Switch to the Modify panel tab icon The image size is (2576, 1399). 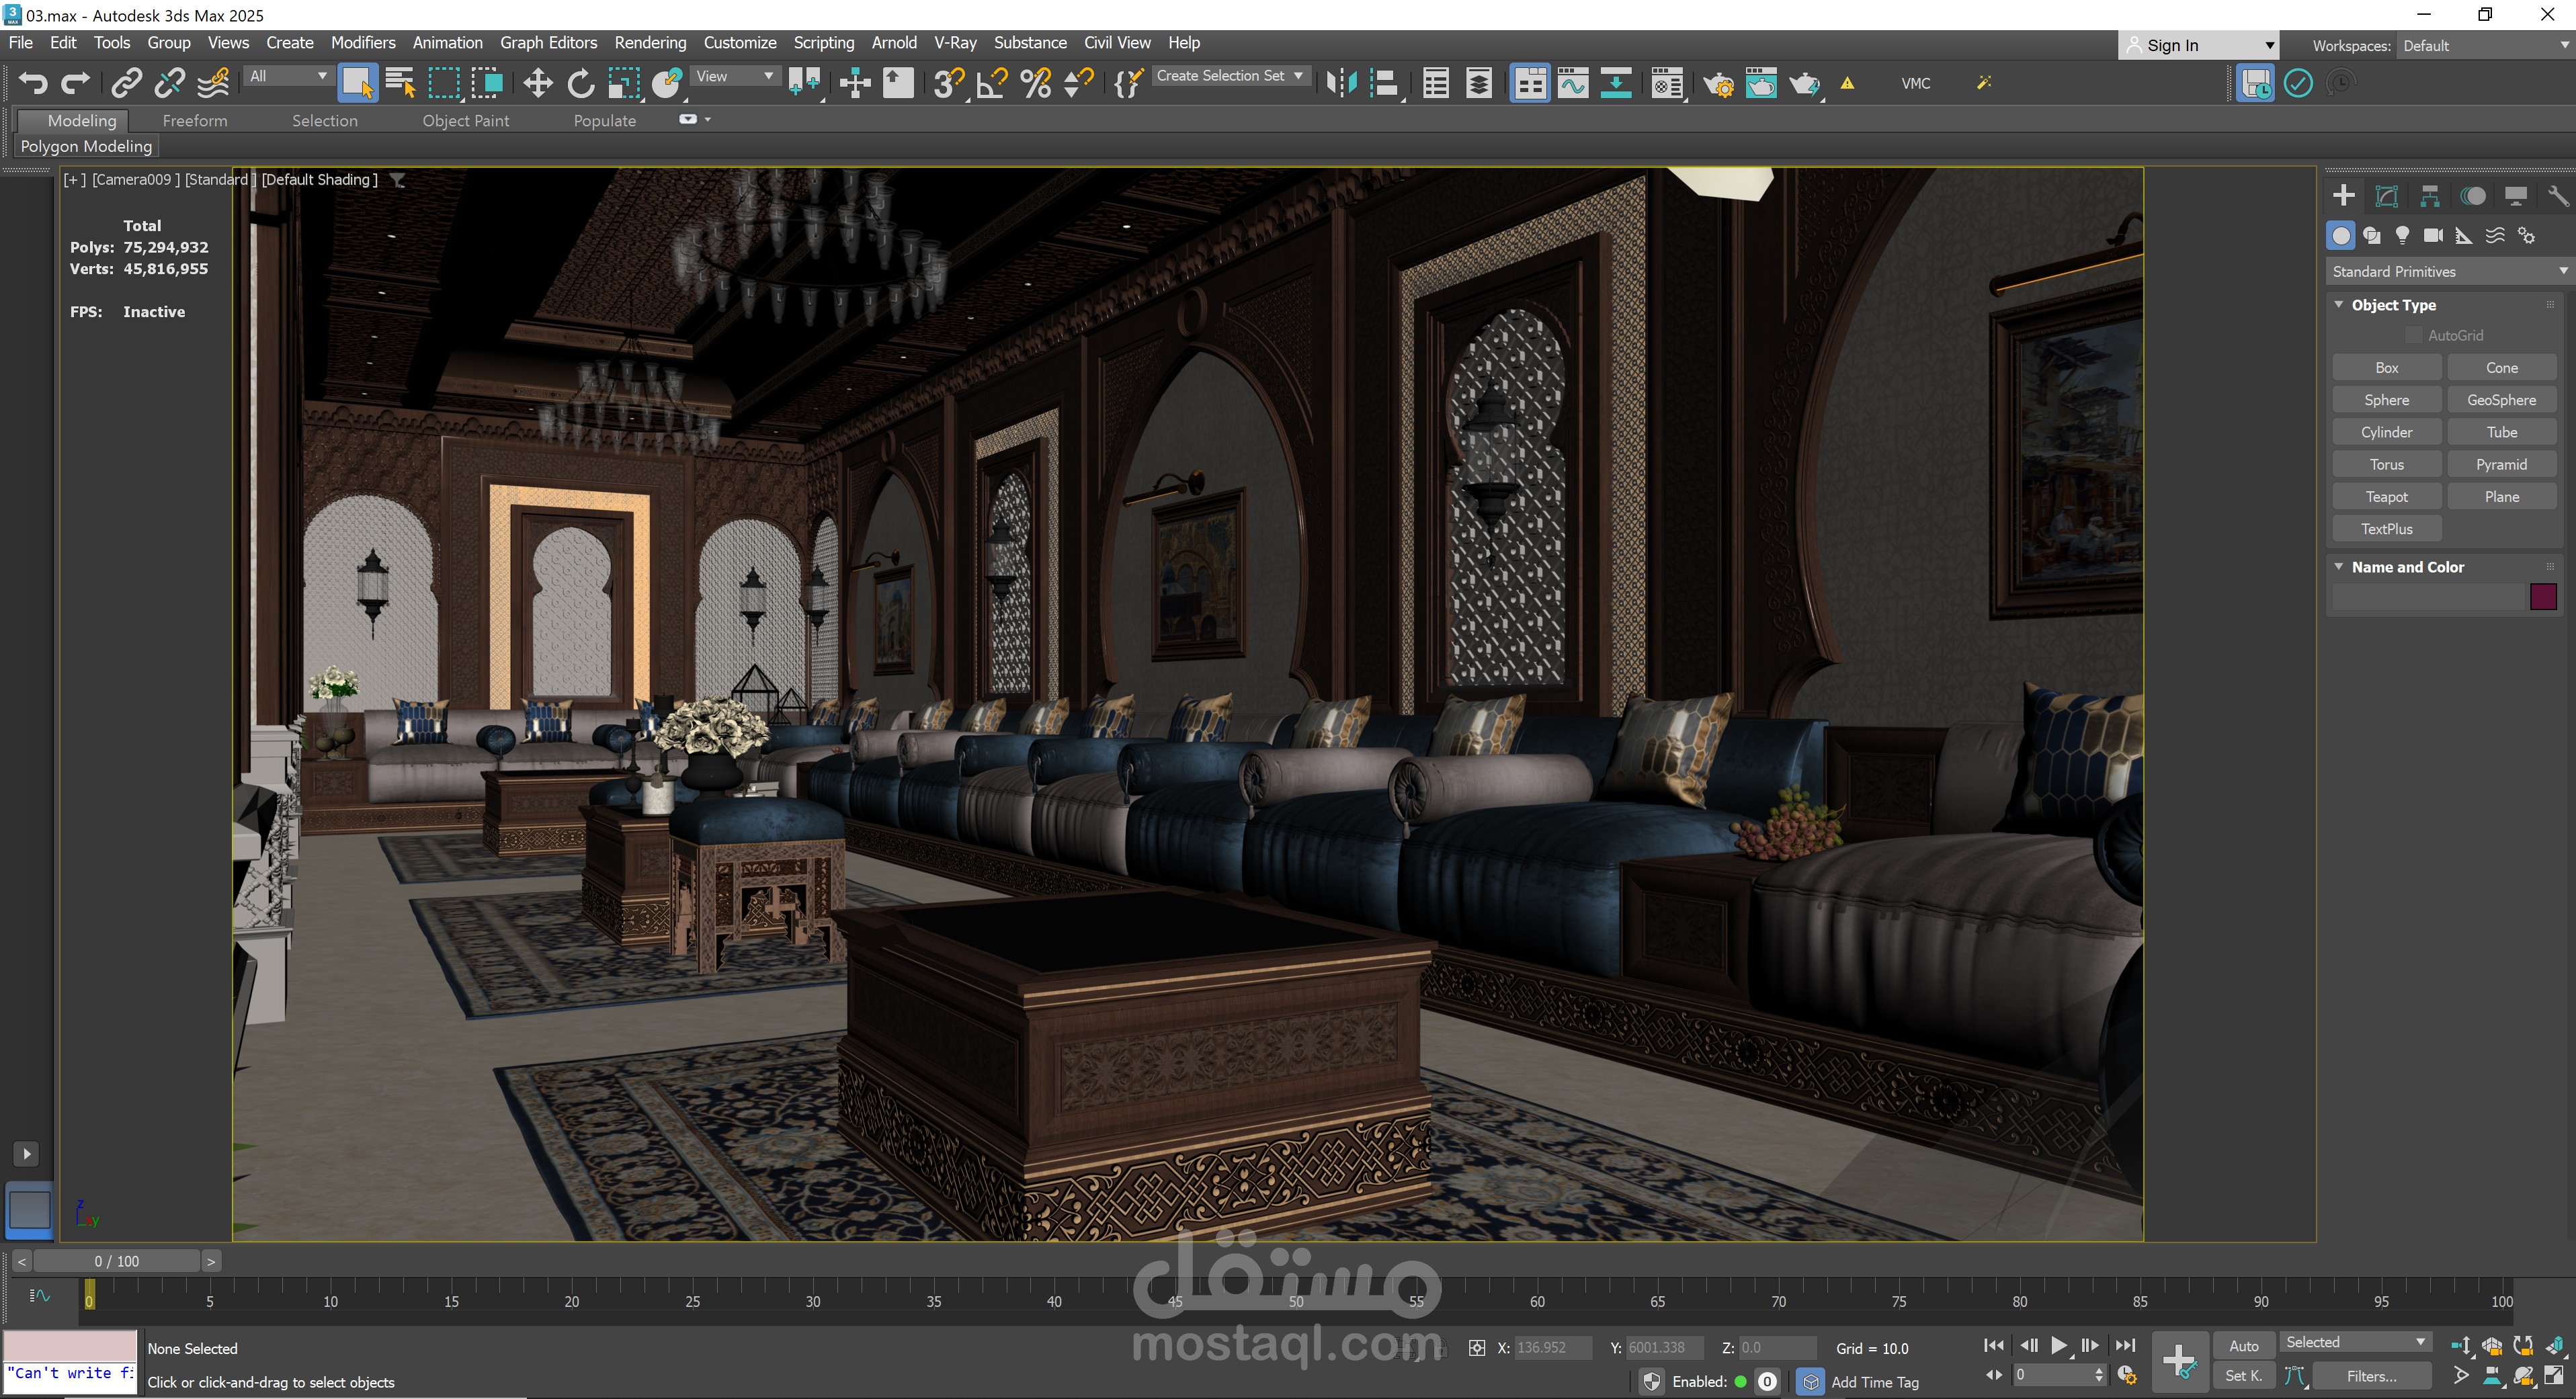coord(2387,196)
